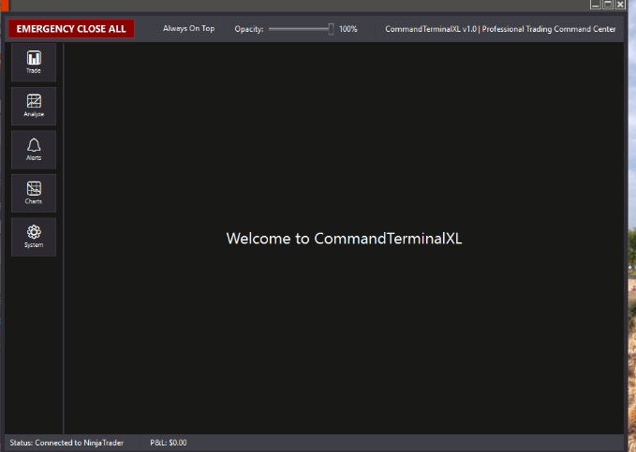636x452 pixels.
Task: Open the Charts panel icon
Action: point(34,192)
